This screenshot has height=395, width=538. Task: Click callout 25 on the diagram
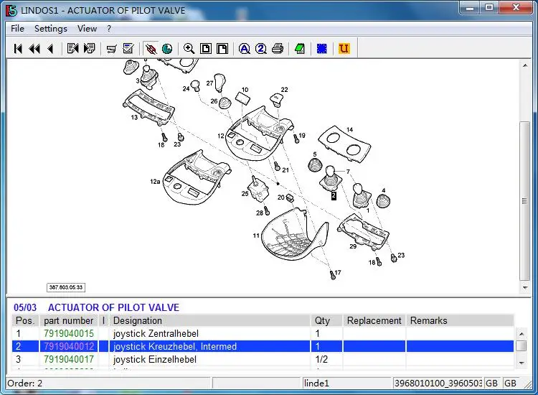pyautogui.click(x=245, y=194)
